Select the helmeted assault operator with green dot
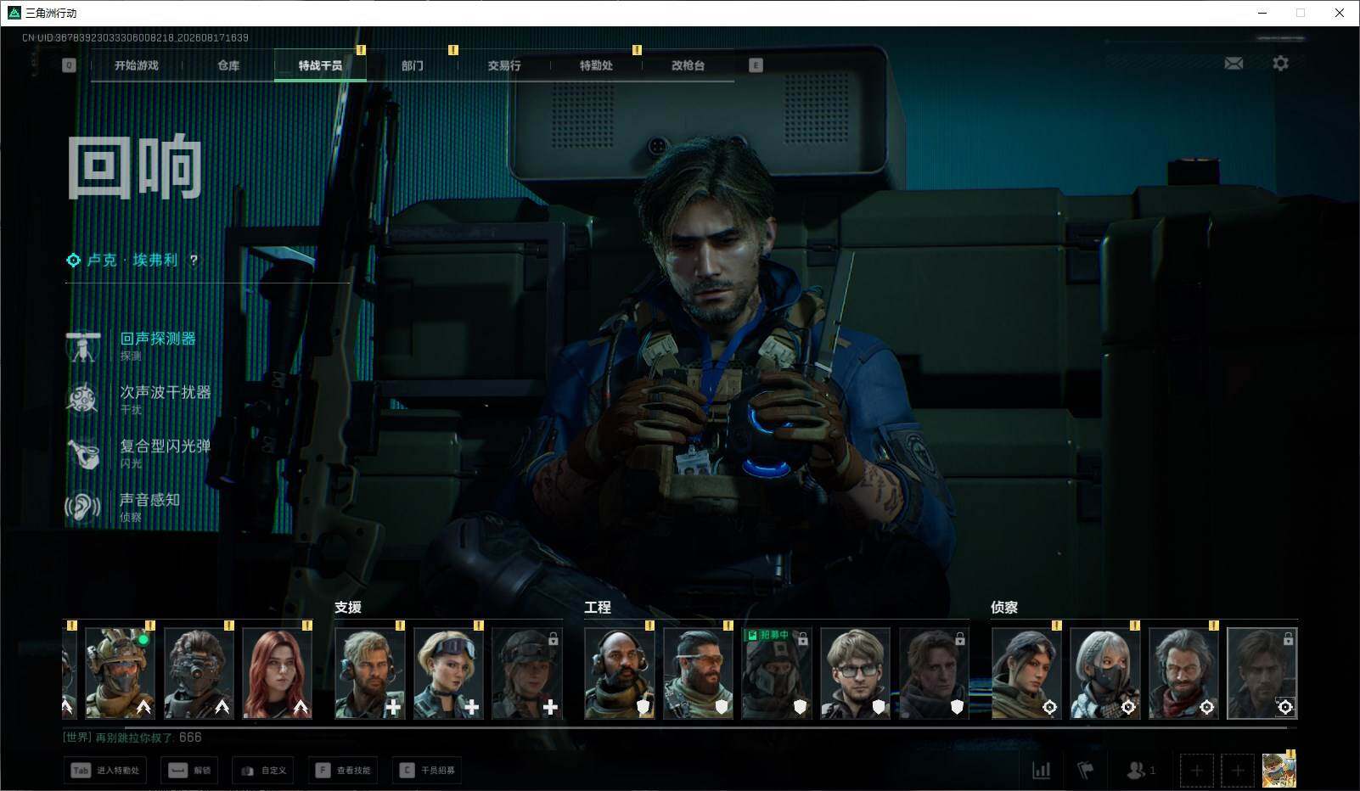Image resolution: width=1360 pixels, height=791 pixels. click(x=120, y=673)
